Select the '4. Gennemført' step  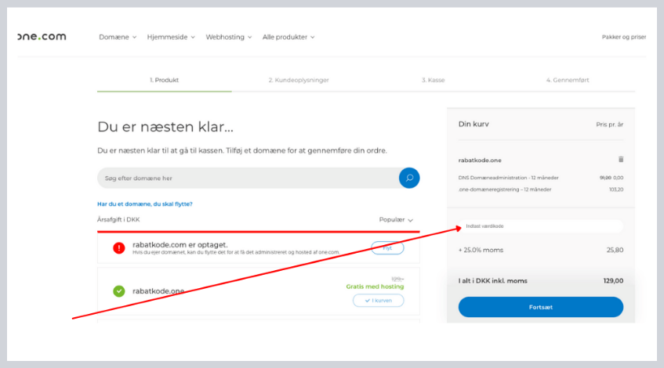[568, 80]
